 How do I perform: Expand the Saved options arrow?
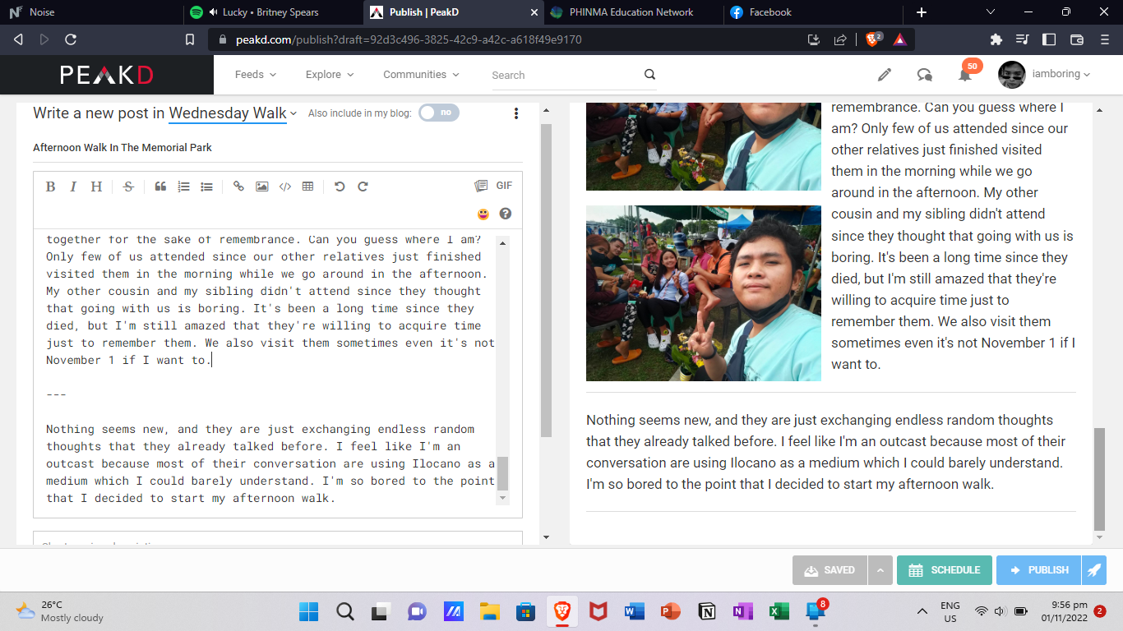point(880,570)
